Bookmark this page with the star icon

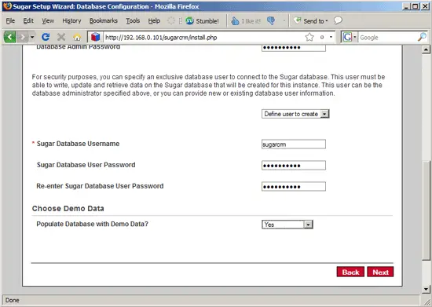click(309, 37)
